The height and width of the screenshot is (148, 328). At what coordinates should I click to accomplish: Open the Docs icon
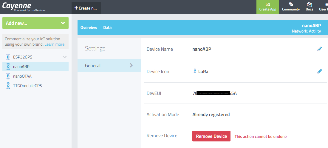tap(310, 7)
